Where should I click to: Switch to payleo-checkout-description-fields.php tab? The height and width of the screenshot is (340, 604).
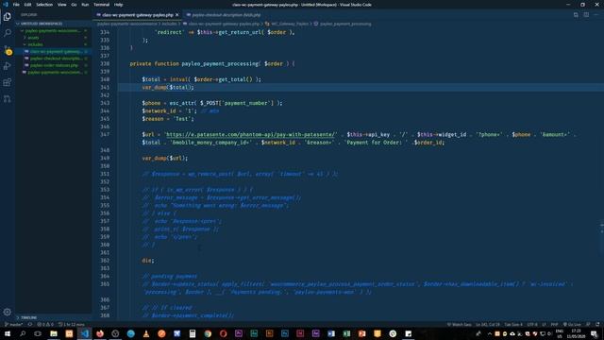click(x=226, y=15)
